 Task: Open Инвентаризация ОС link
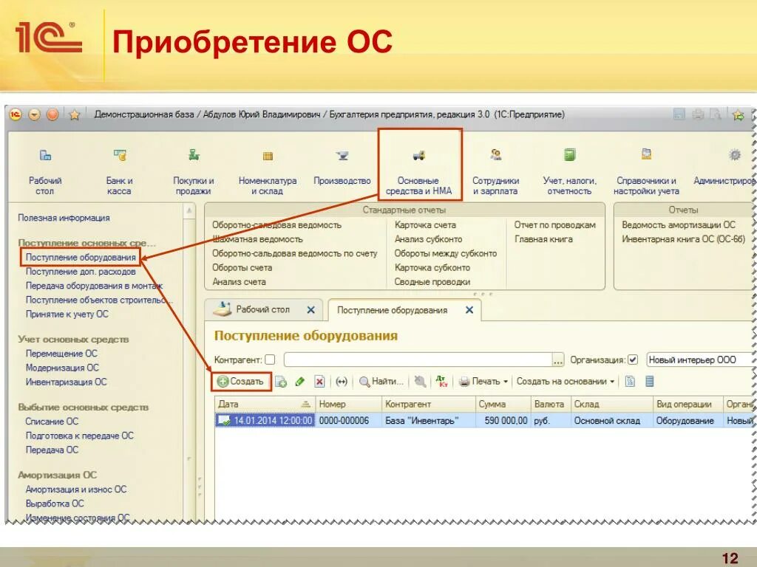point(66,382)
